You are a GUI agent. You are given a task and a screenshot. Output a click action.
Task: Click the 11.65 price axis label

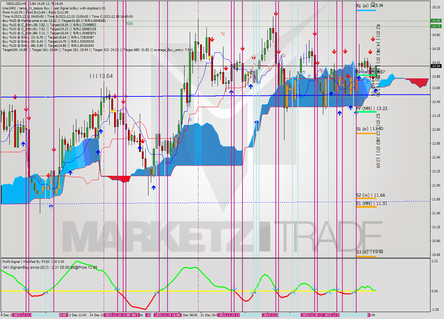click(x=436, y=199)
